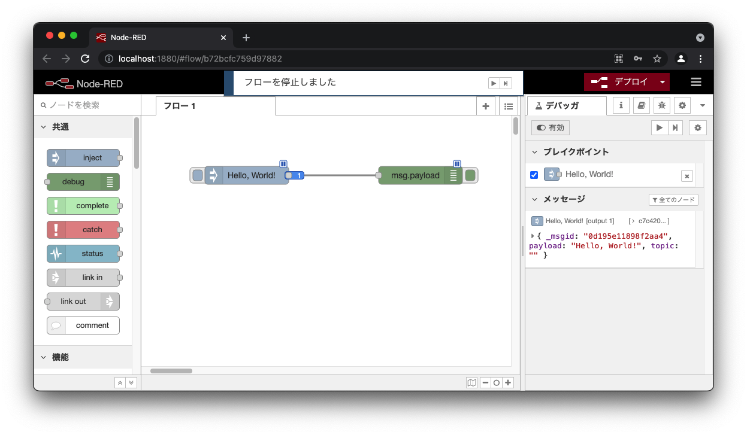Select the catch node in the palette
Viewport: 747px width, 435px height.
[83, 230]
